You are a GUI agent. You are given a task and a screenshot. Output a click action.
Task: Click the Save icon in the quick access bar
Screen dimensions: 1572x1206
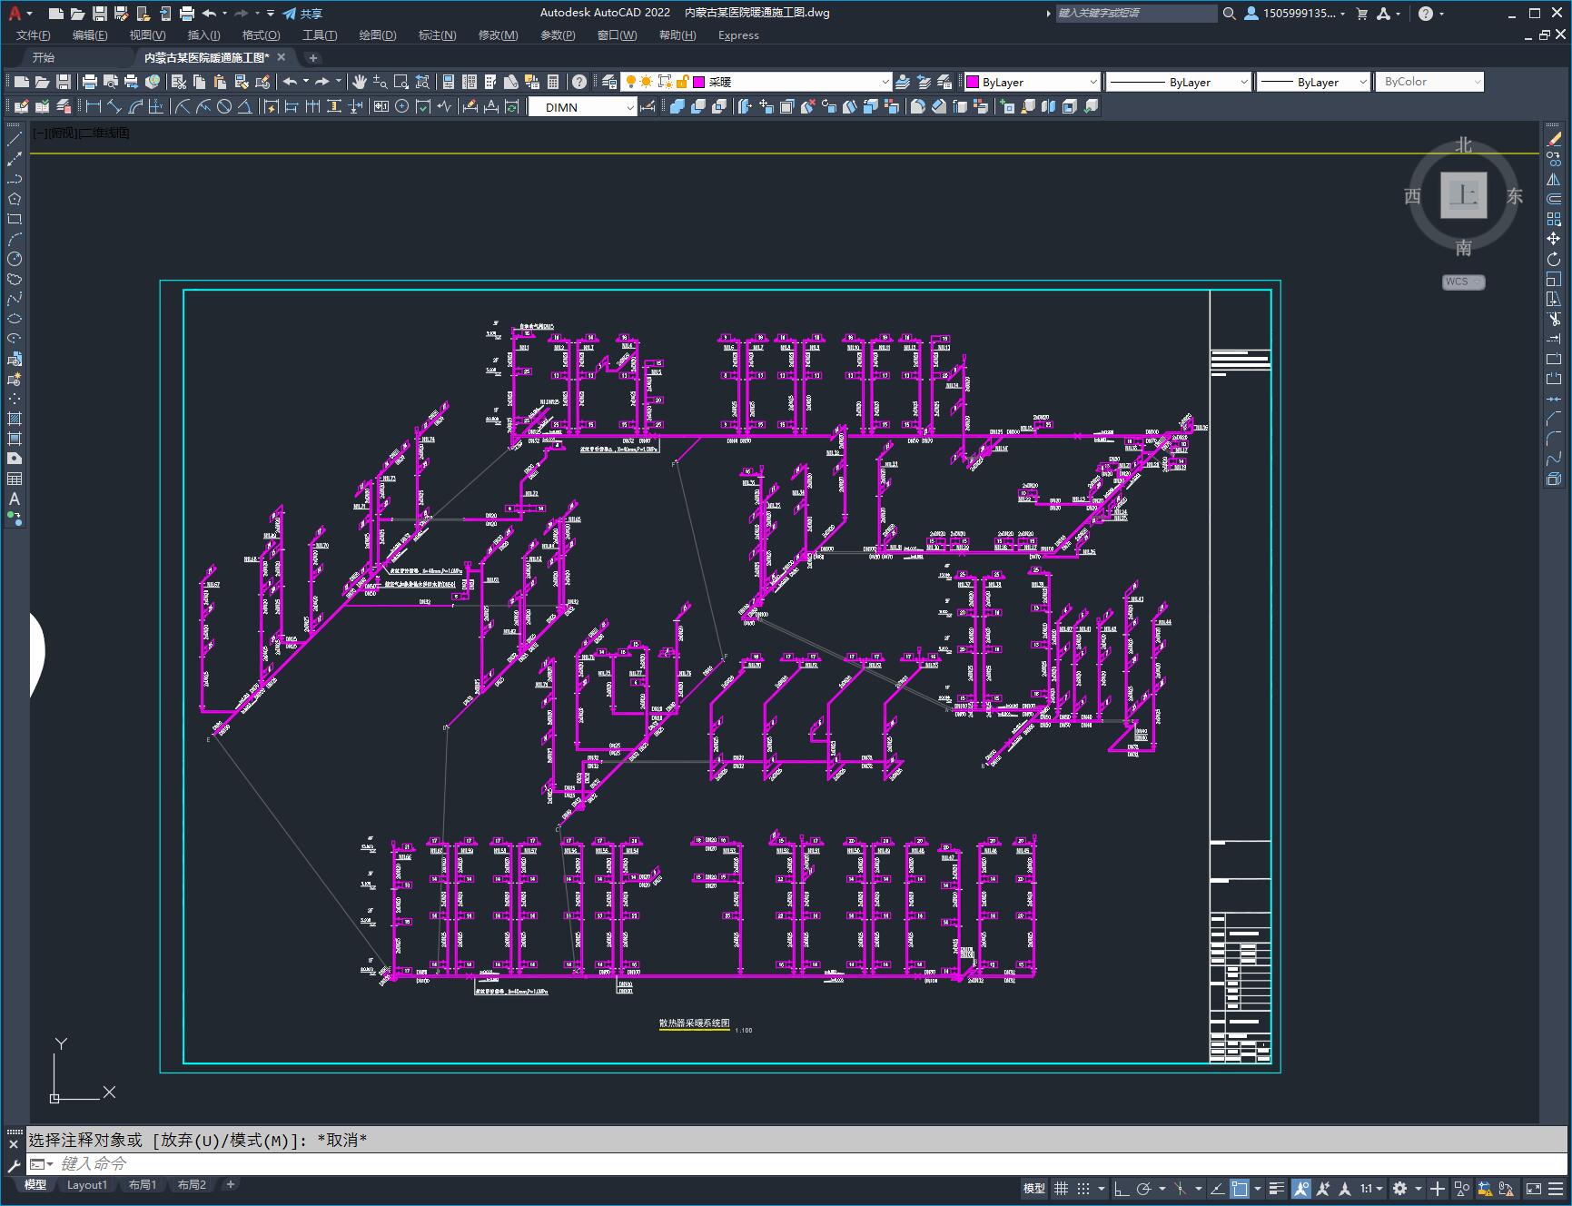[x=100, y=14]
